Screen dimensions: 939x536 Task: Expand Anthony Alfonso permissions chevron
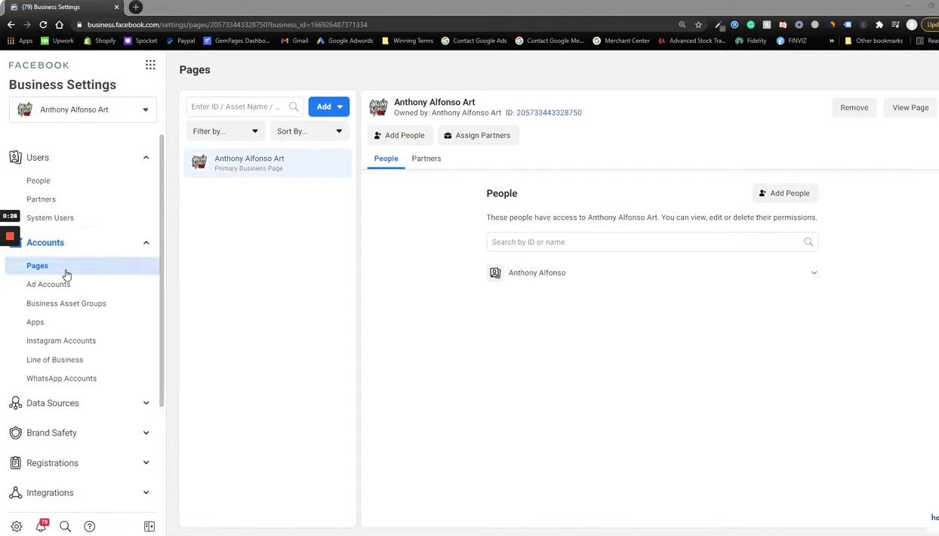814,273
